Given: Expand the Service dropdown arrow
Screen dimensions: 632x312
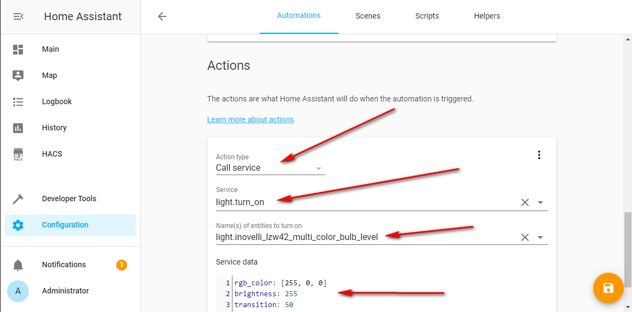Looking at the screenshot, I should pos(540,202).
